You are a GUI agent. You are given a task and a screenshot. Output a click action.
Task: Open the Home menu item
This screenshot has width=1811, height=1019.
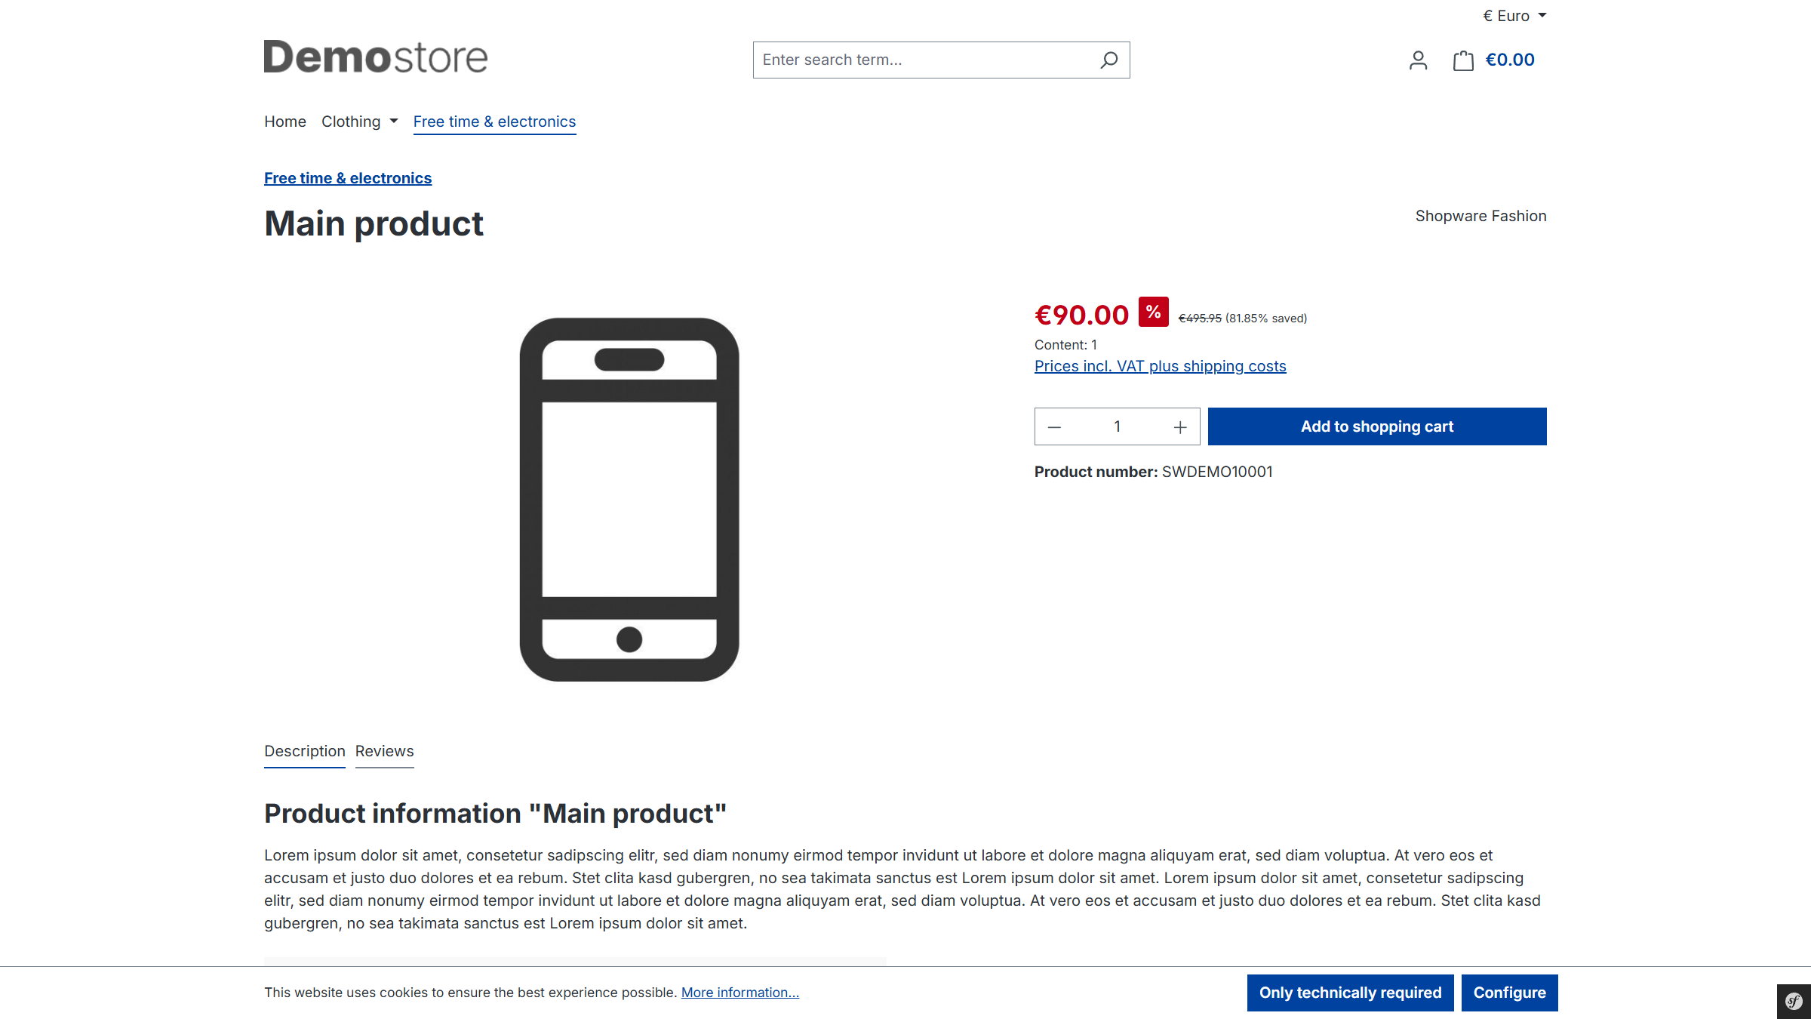(284, 122)
